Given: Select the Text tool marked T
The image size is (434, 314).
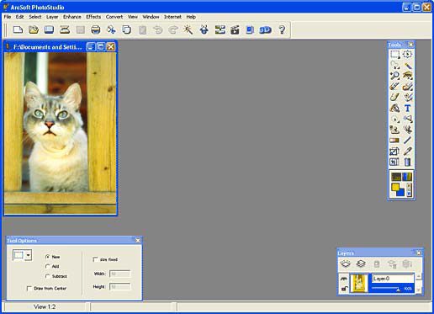Looking at the screenshot, I should [x=407, y=108].
